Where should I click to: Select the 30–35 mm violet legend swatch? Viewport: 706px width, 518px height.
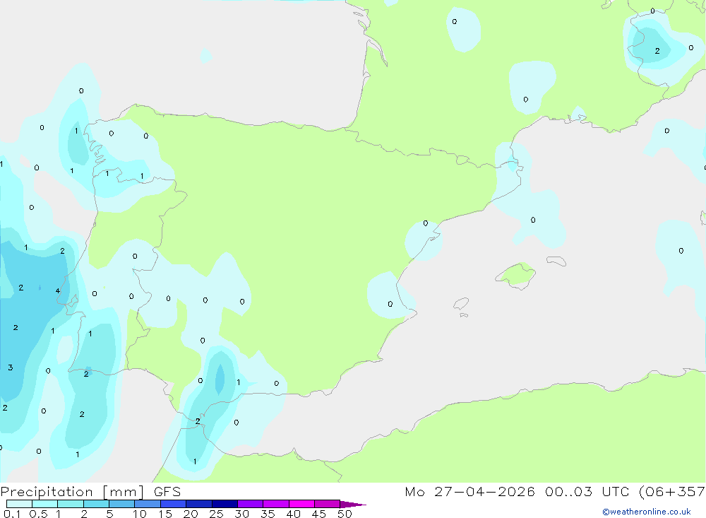pos(251,504)
